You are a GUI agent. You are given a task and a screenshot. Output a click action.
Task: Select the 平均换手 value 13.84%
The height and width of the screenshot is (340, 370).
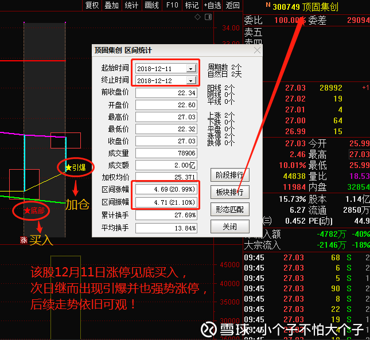166,228
